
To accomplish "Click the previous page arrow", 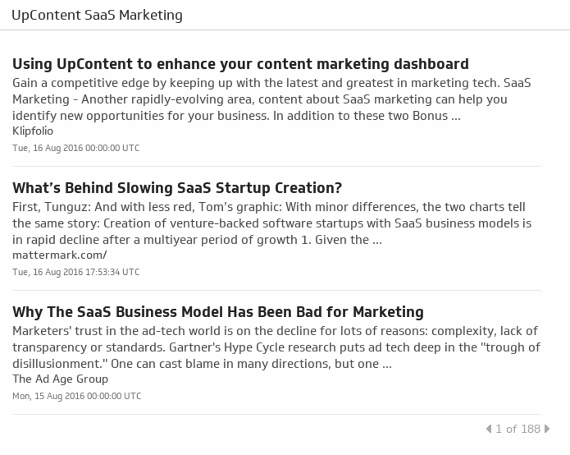I will (x=489, y=429).
